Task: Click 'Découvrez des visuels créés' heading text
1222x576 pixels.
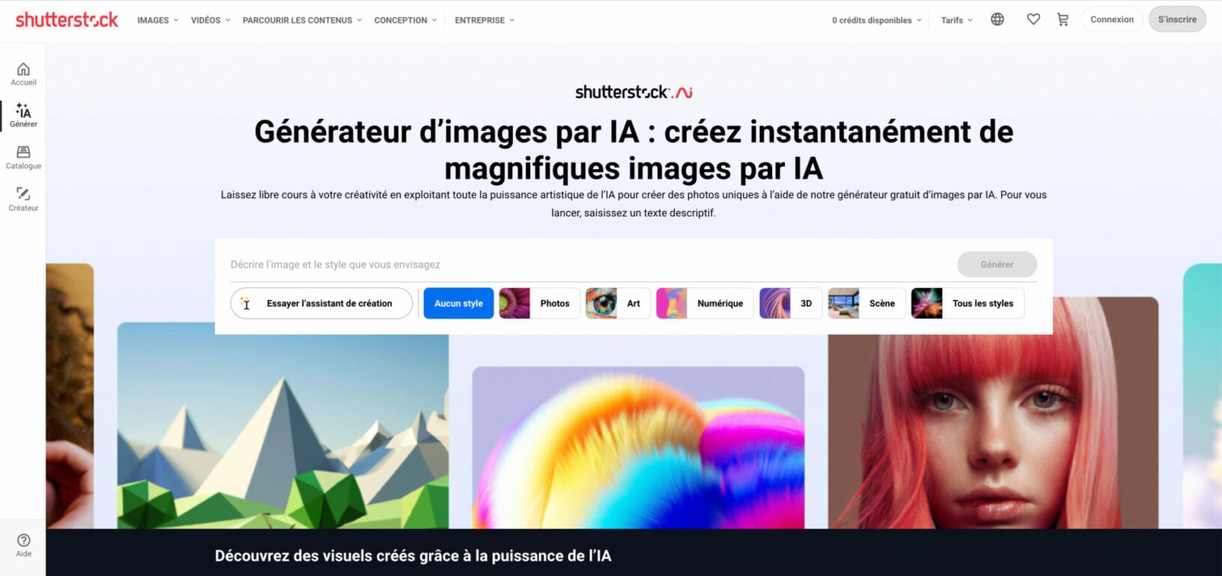Action: tap(413, 556)
